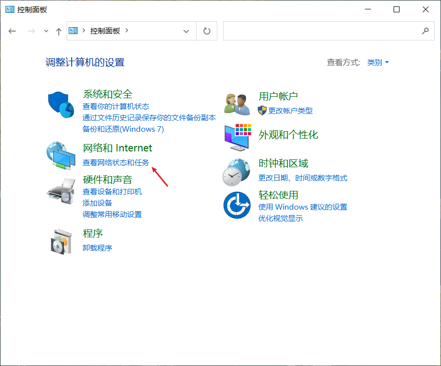Image resolution: width=441 pixels, height=366 pixels.
Task: Click the Control Panel icon in address bar
Action: pyautogui.click(x=73, y=31)
